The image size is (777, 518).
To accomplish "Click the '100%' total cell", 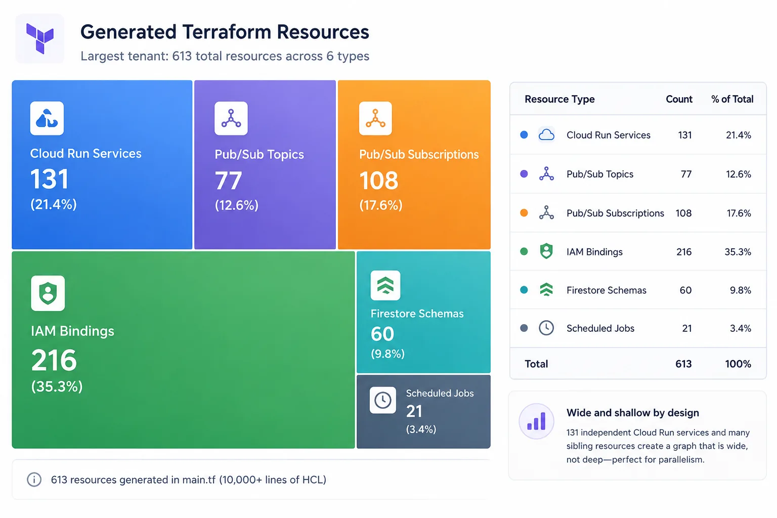I will click(738, 364).
